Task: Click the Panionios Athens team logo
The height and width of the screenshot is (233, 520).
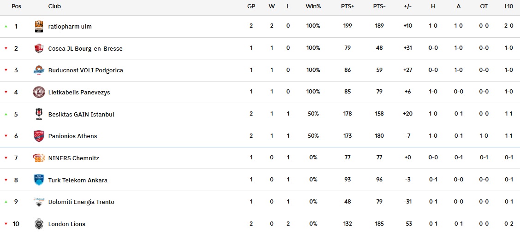Action: 39,136
